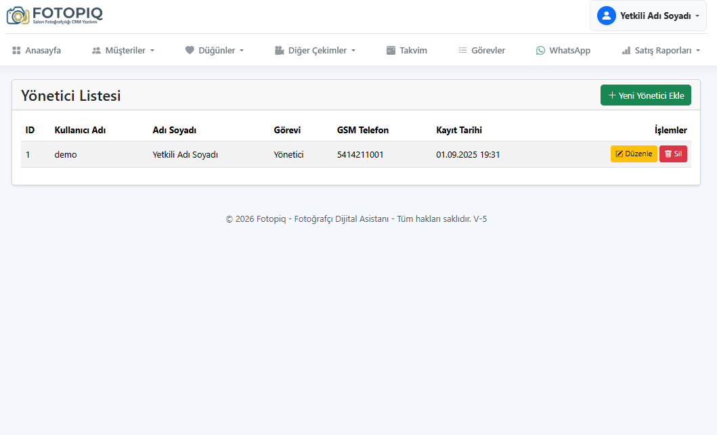Click the Diğer Çekimler video camera icon
Viewport: 717px width, 435px height.
pos(279,50)
